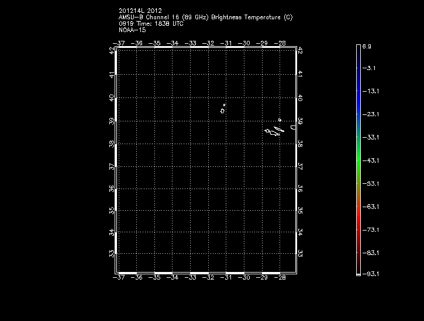The width and height of the screenshot is (424, 321).
Task: Click the green section of the color bar
Action: point(358,158)
